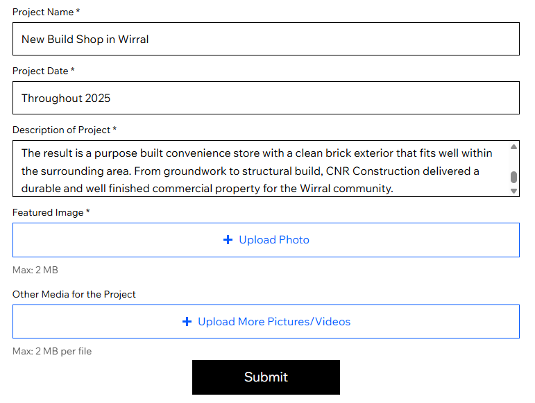
Task: Click the plus icon beside Upload More Pictures/Videos
Action: pos(187,322)
